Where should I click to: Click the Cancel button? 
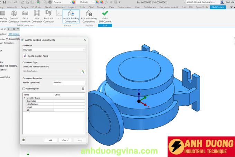click(x=65, y=140)
